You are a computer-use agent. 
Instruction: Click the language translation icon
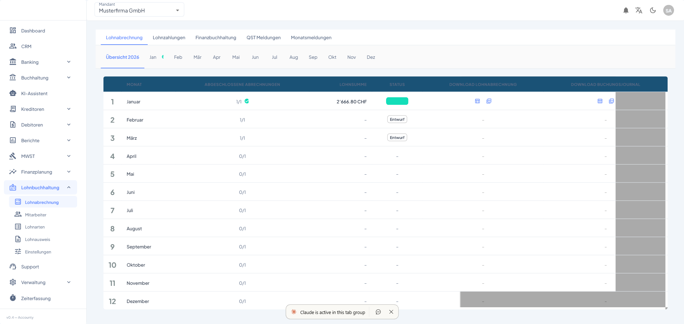(639, 11)
